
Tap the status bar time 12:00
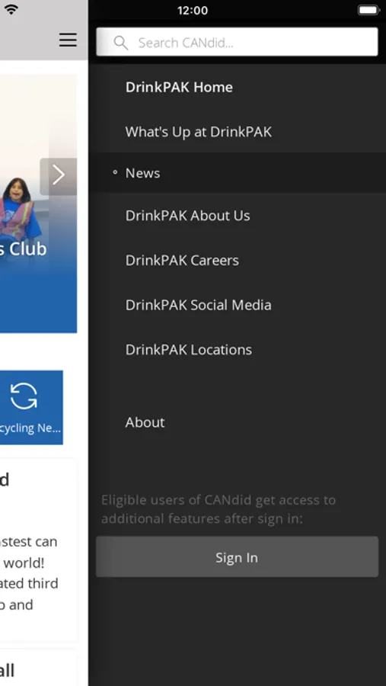[193, 11]
